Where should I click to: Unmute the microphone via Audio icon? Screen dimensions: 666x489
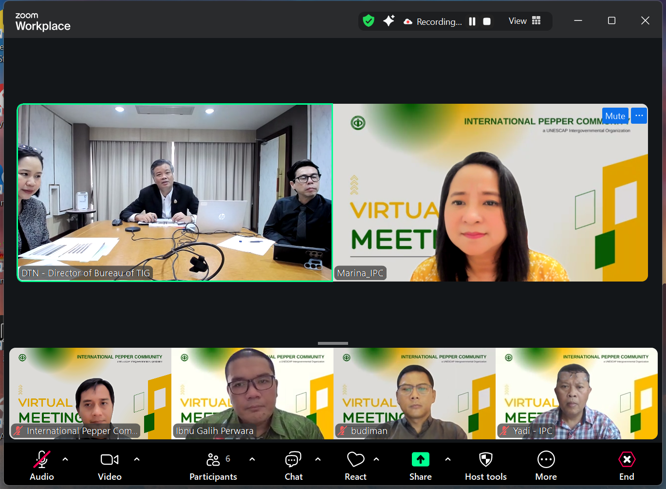coord(41,459)
